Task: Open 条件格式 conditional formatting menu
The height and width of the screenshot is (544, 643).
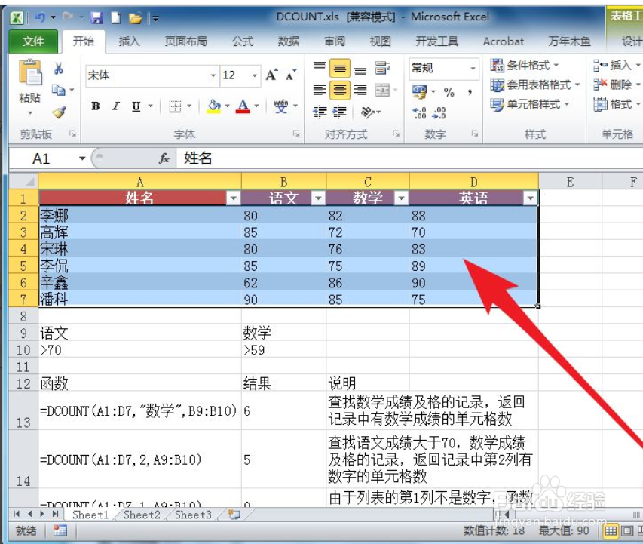Action: coord(525,65)
